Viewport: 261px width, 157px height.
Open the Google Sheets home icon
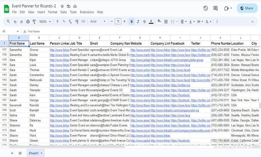click(7, 9)
